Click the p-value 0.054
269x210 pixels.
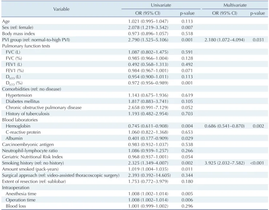pos(187,157)
